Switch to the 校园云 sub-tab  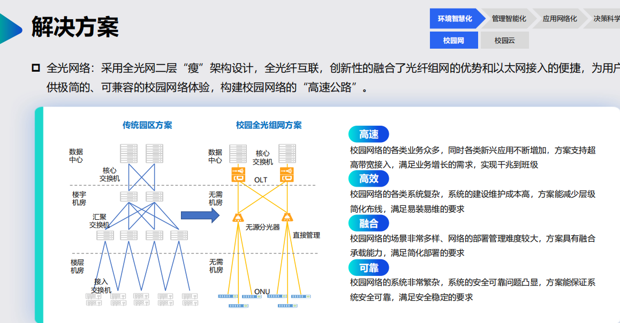click(504, 40)
